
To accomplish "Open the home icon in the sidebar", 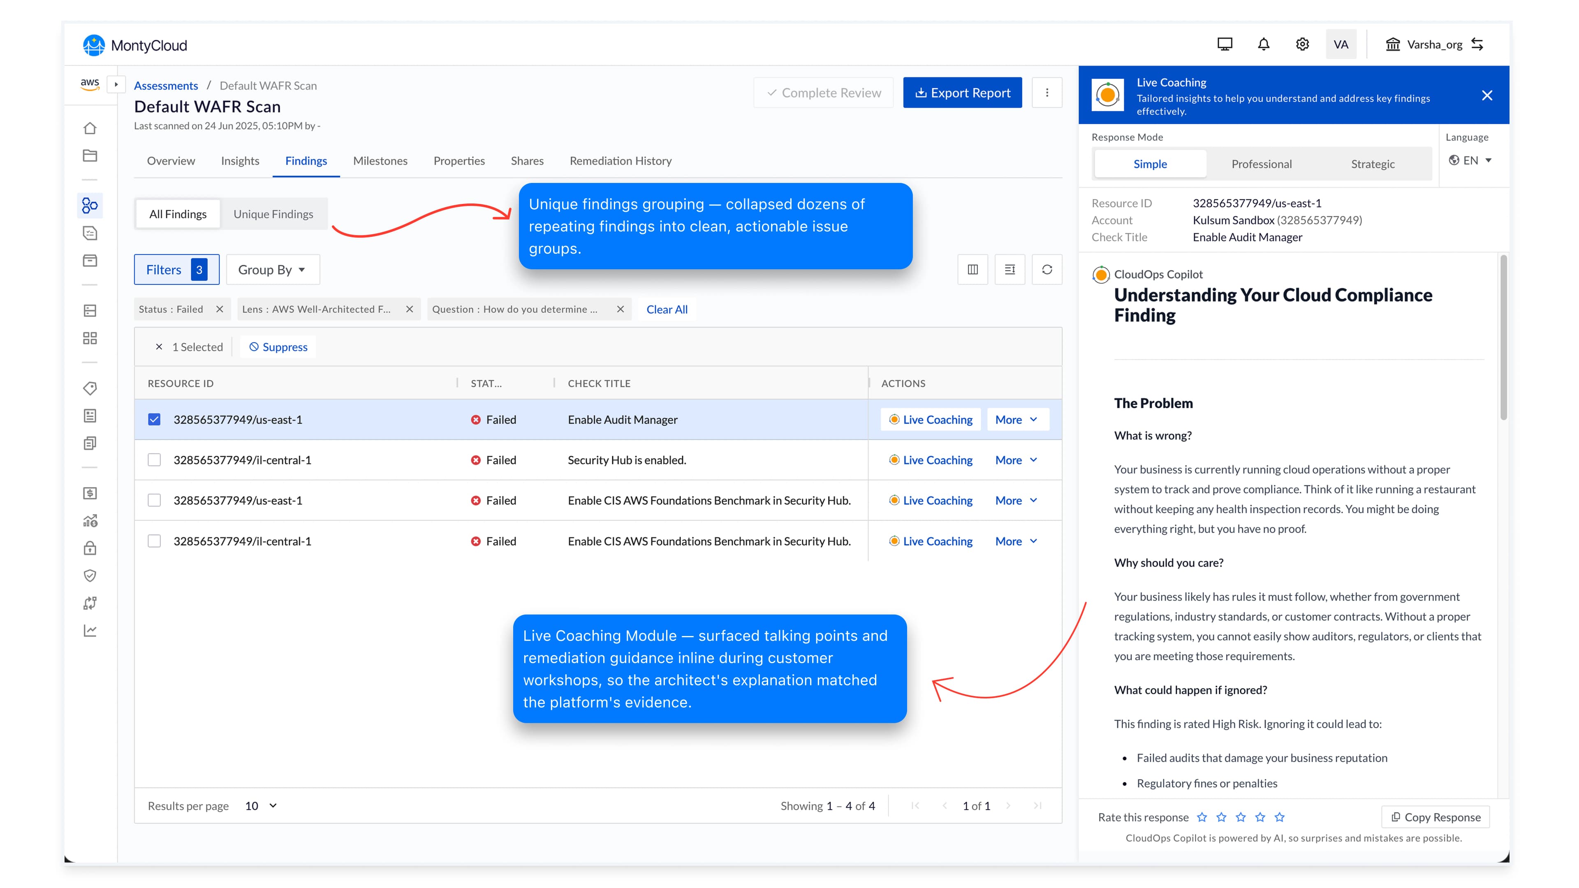I will [90, 128].
